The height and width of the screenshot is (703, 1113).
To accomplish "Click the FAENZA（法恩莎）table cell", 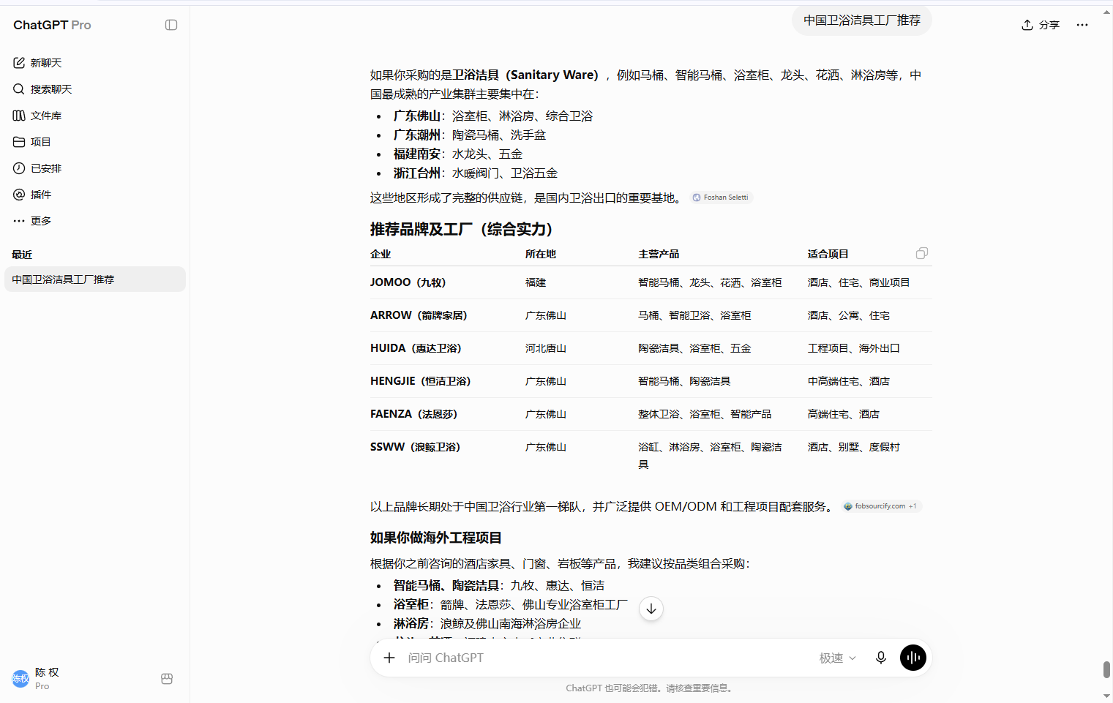I will 413,414.
